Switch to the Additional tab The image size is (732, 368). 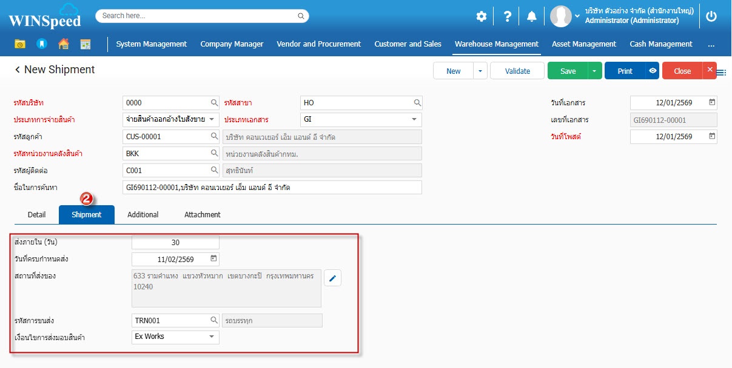(143, 215)
